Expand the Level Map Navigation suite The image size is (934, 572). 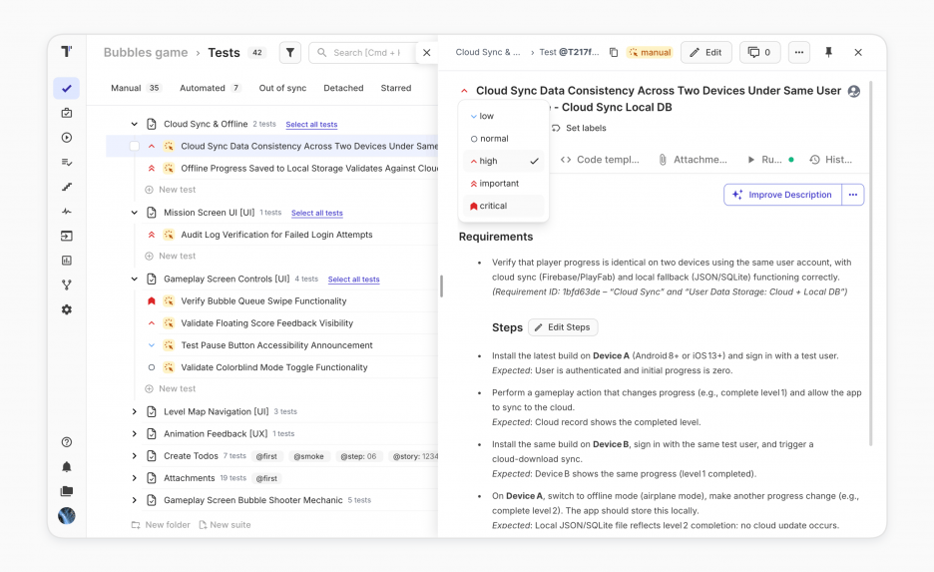tap(134, 411)
